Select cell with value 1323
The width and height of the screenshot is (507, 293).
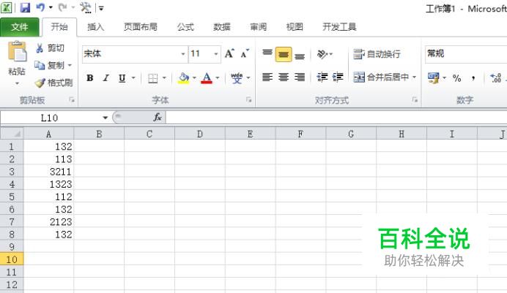[x=48, y=184]
